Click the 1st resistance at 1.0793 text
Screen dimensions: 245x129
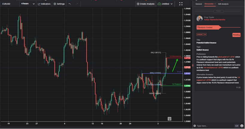click(213, 68)
